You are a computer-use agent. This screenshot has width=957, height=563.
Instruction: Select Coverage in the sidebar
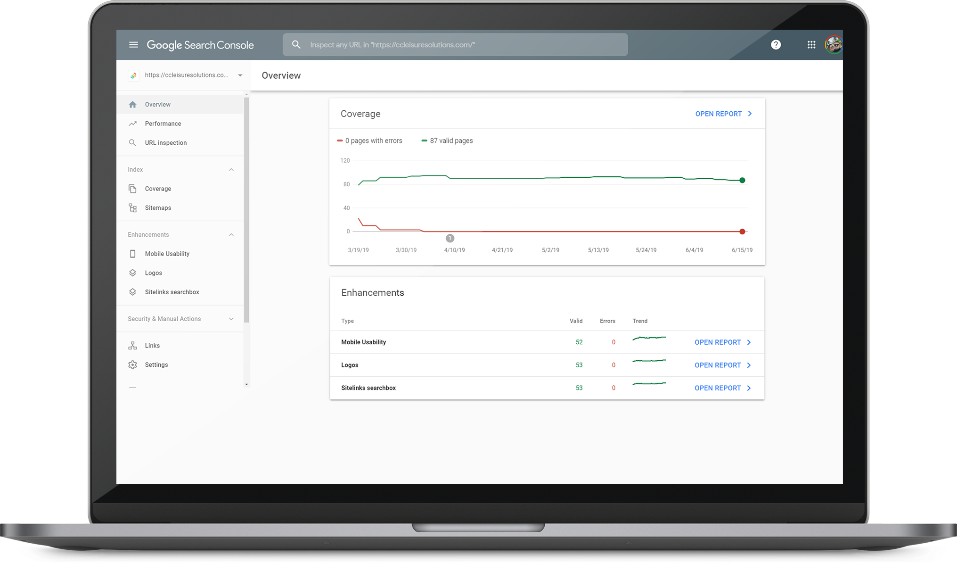tap(180, 189)
